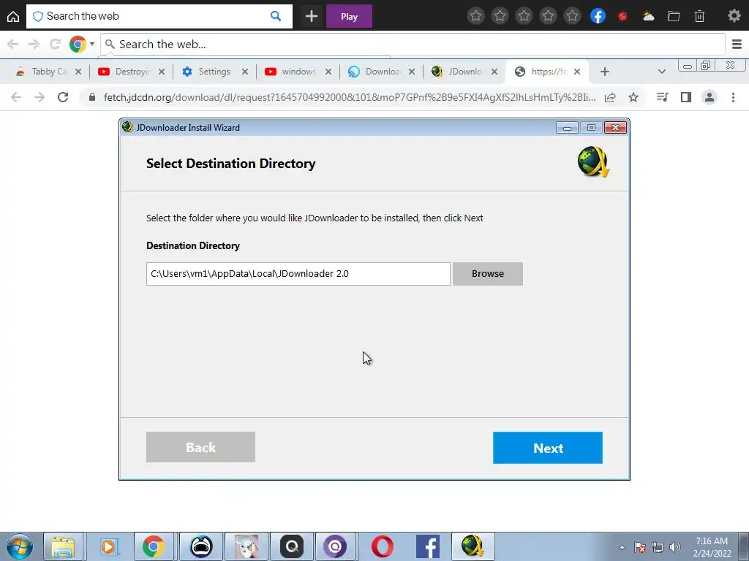
Task: Click the share page icon in address bar
Action: [x=610, y=97]
